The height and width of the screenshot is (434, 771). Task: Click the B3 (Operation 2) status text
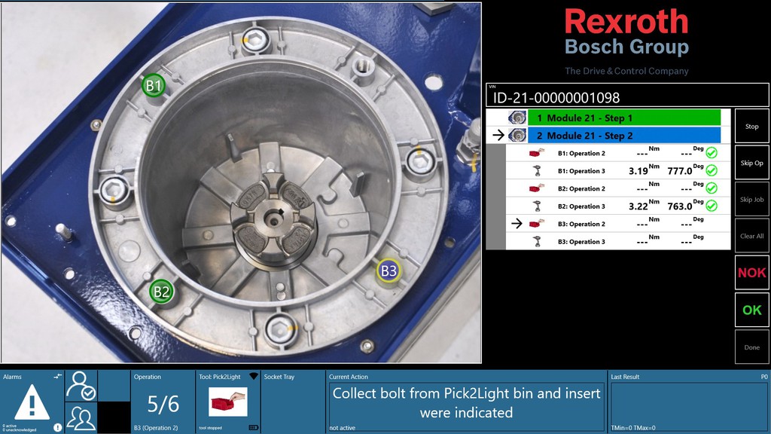pos(156,428)
